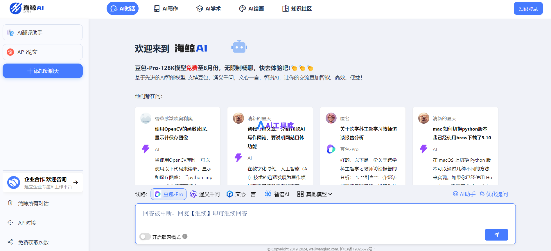The height and width of the screenshot is (251, 551).
Task: Click the API对接 icon
Action: (x=10, y=222)
